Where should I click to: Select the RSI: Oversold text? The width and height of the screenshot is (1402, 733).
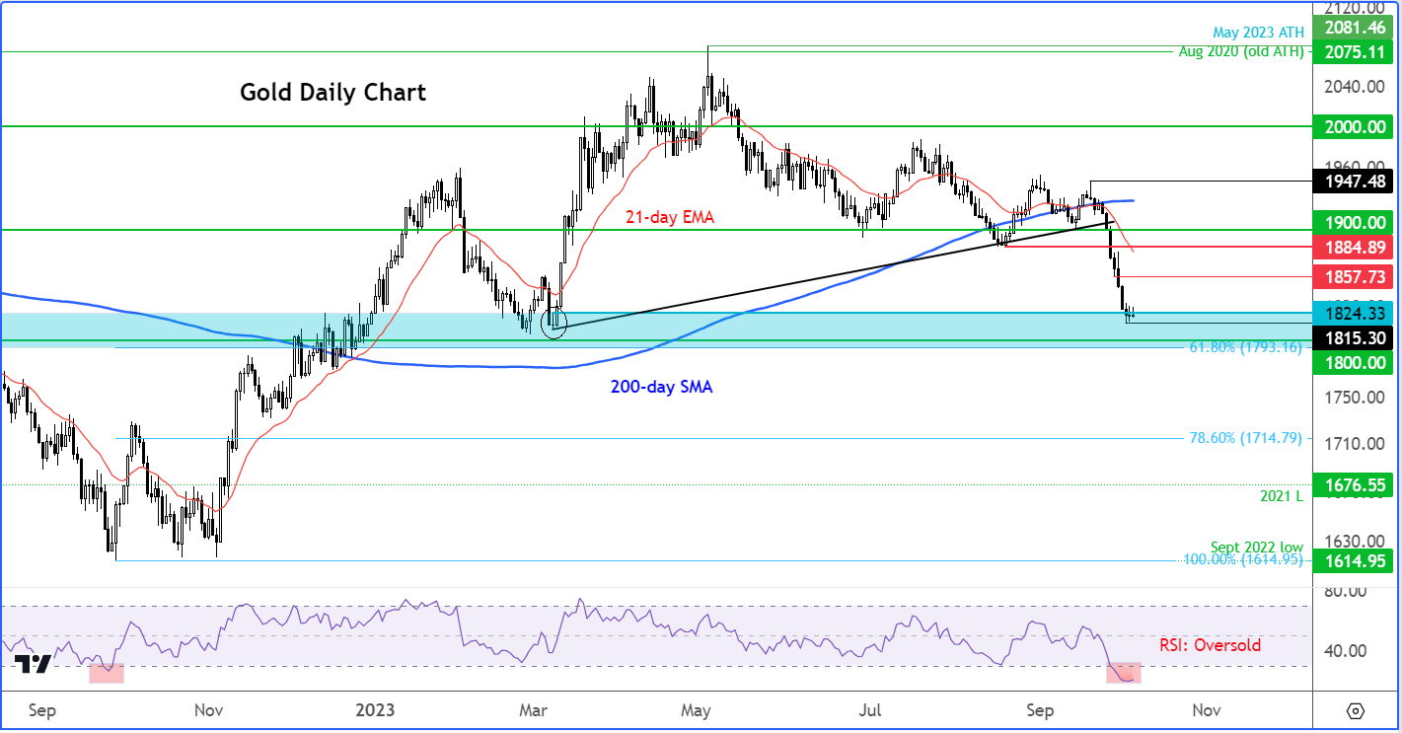[x=1211, y=645]
